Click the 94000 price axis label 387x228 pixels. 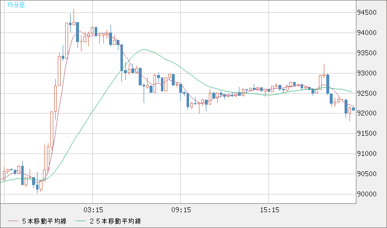tap(367, 33)
